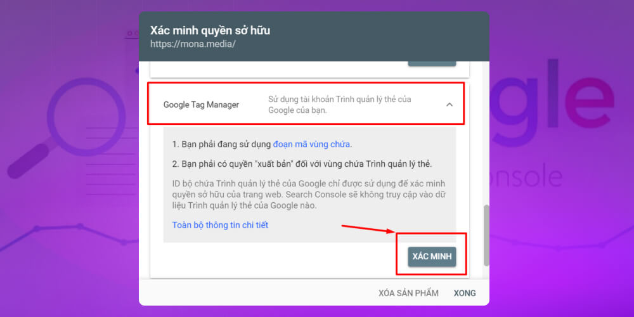
Task: Click the XÁC MINH verify button
Action: tap(432, 257)
